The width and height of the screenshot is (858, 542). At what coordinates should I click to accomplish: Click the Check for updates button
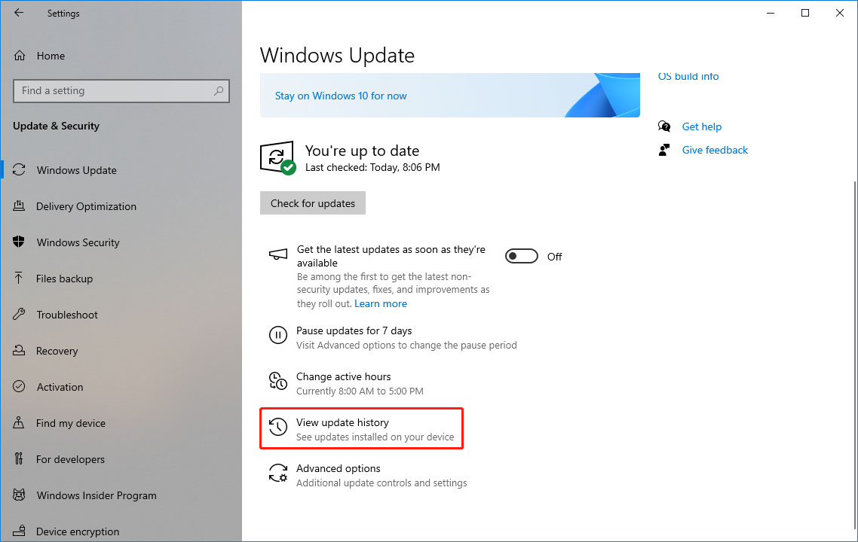[312, 202]
